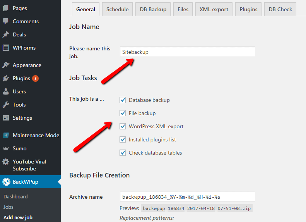This screenshot has width=306, height=222.
Task: Open the XML export tab
Action: pyautogui.click(x=214, y=9)
